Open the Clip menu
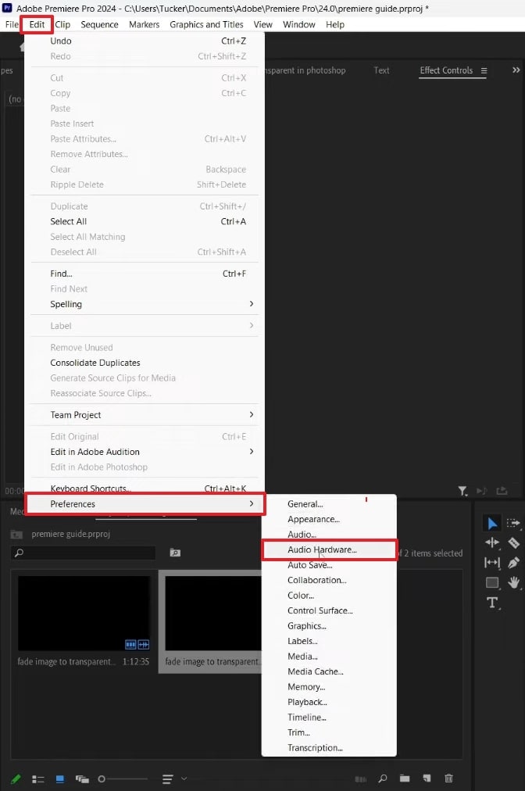 point(62,24)
